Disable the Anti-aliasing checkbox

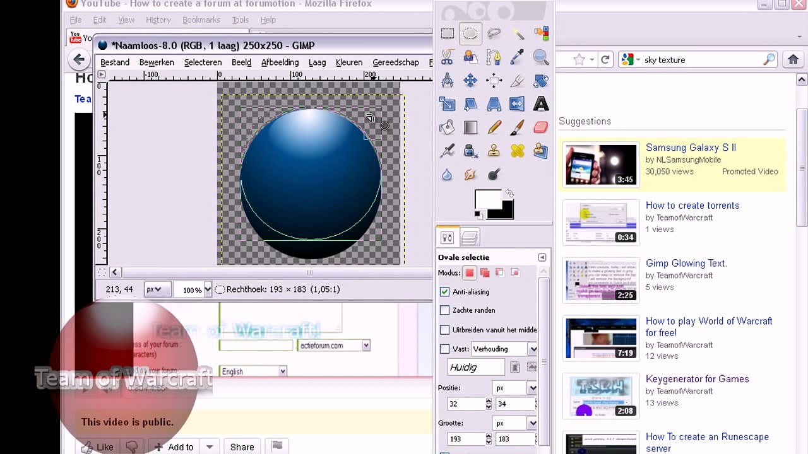coord(444,292)
